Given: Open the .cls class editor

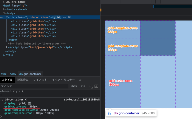Looking at the screenshot, I should 82,86.
